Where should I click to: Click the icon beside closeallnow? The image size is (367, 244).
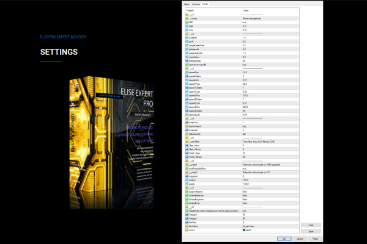[187, 203]
